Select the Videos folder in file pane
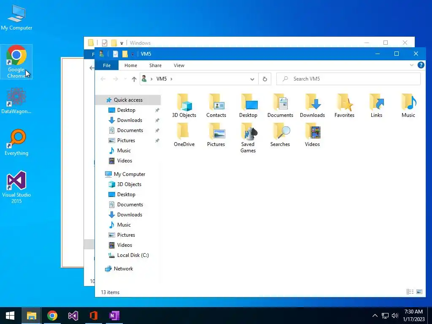The width and height of the screenshot is (432, 324). [313, 135]
